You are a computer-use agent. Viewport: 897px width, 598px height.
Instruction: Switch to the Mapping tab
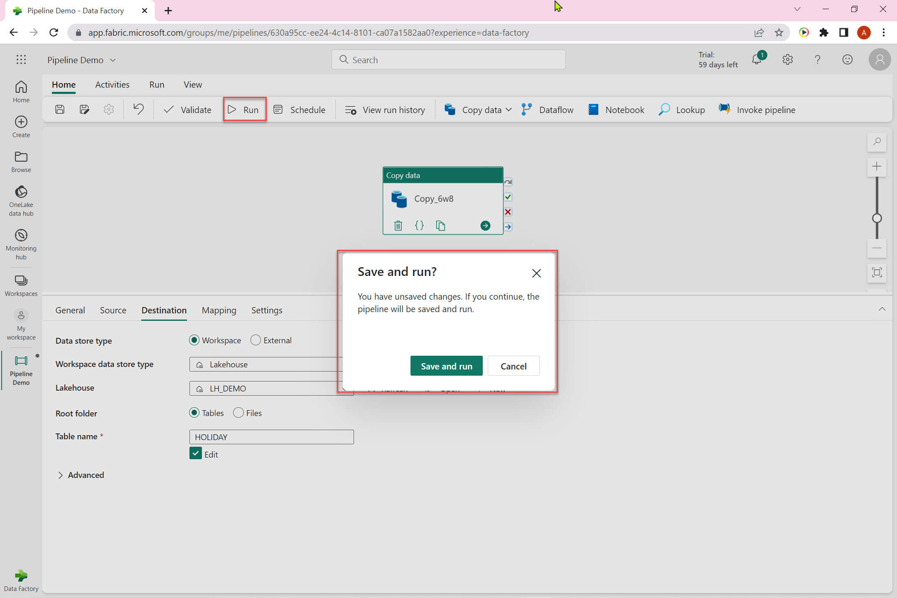coord(219,310)
